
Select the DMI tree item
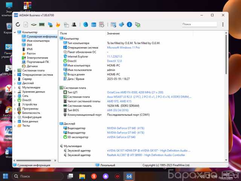[29, 45]
